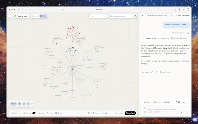Click the icon next to GitHub icon
The image size is (198, 124).
pyautogui.click(x=179, y=102)
